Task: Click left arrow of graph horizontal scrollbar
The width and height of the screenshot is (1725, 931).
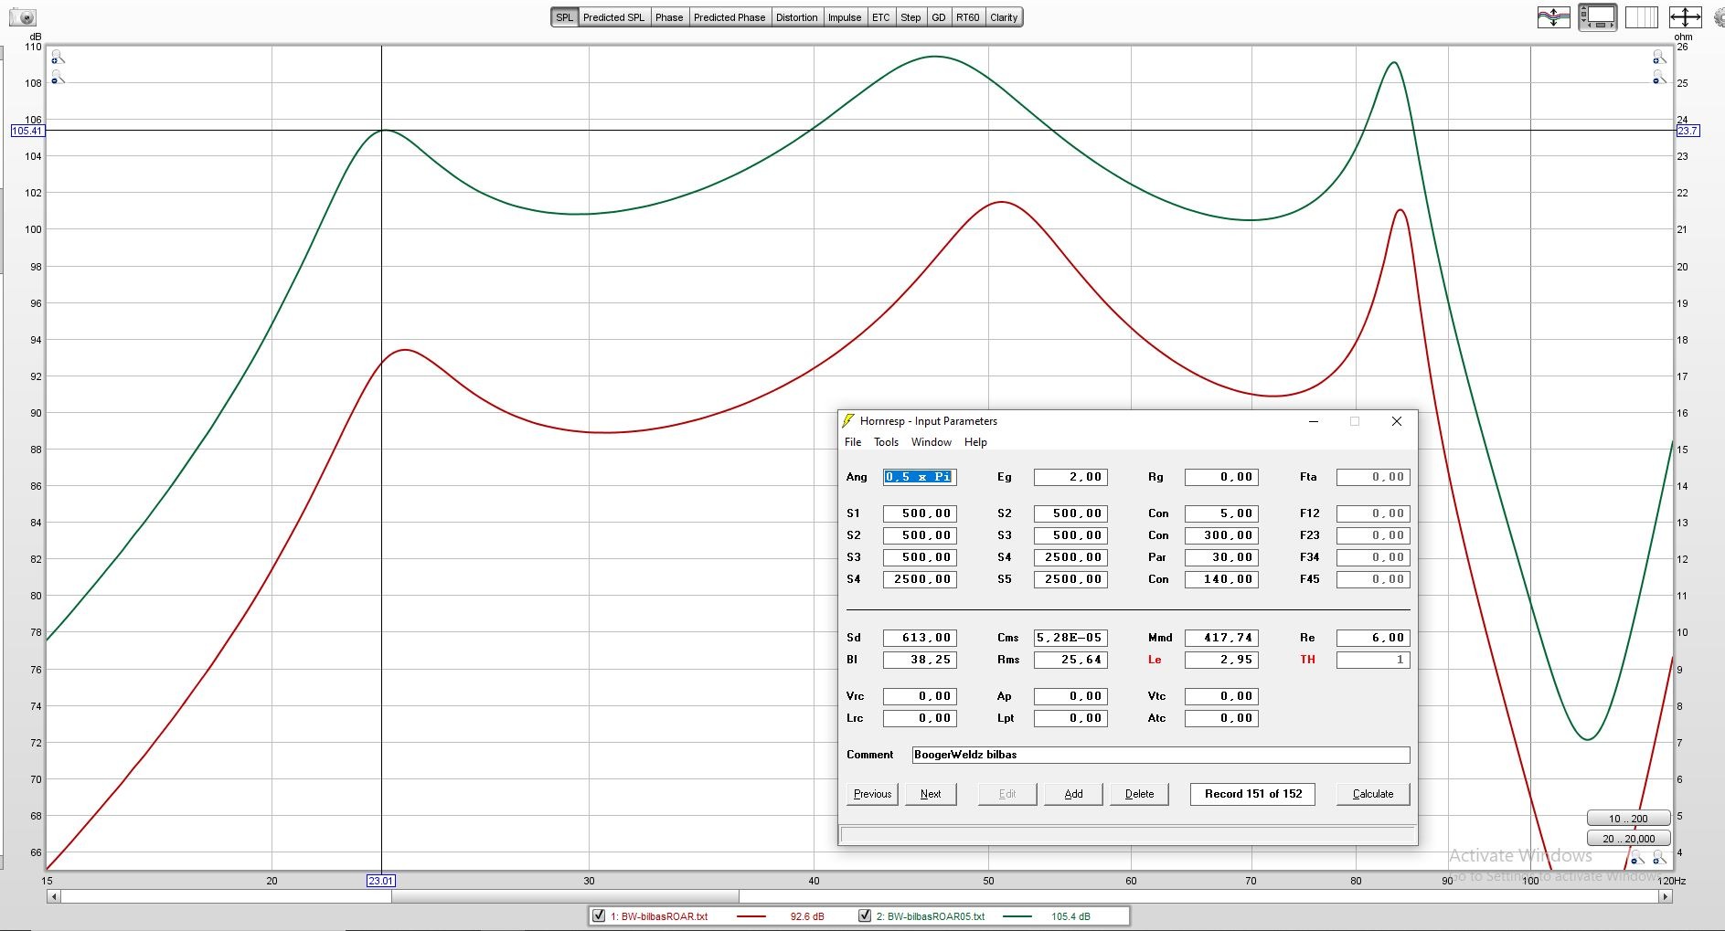Action: (54, 897)
